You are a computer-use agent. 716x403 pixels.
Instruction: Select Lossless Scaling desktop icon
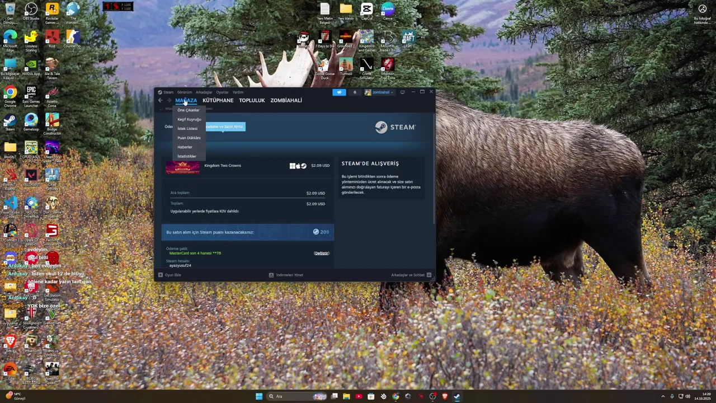[x=31, y=40]
